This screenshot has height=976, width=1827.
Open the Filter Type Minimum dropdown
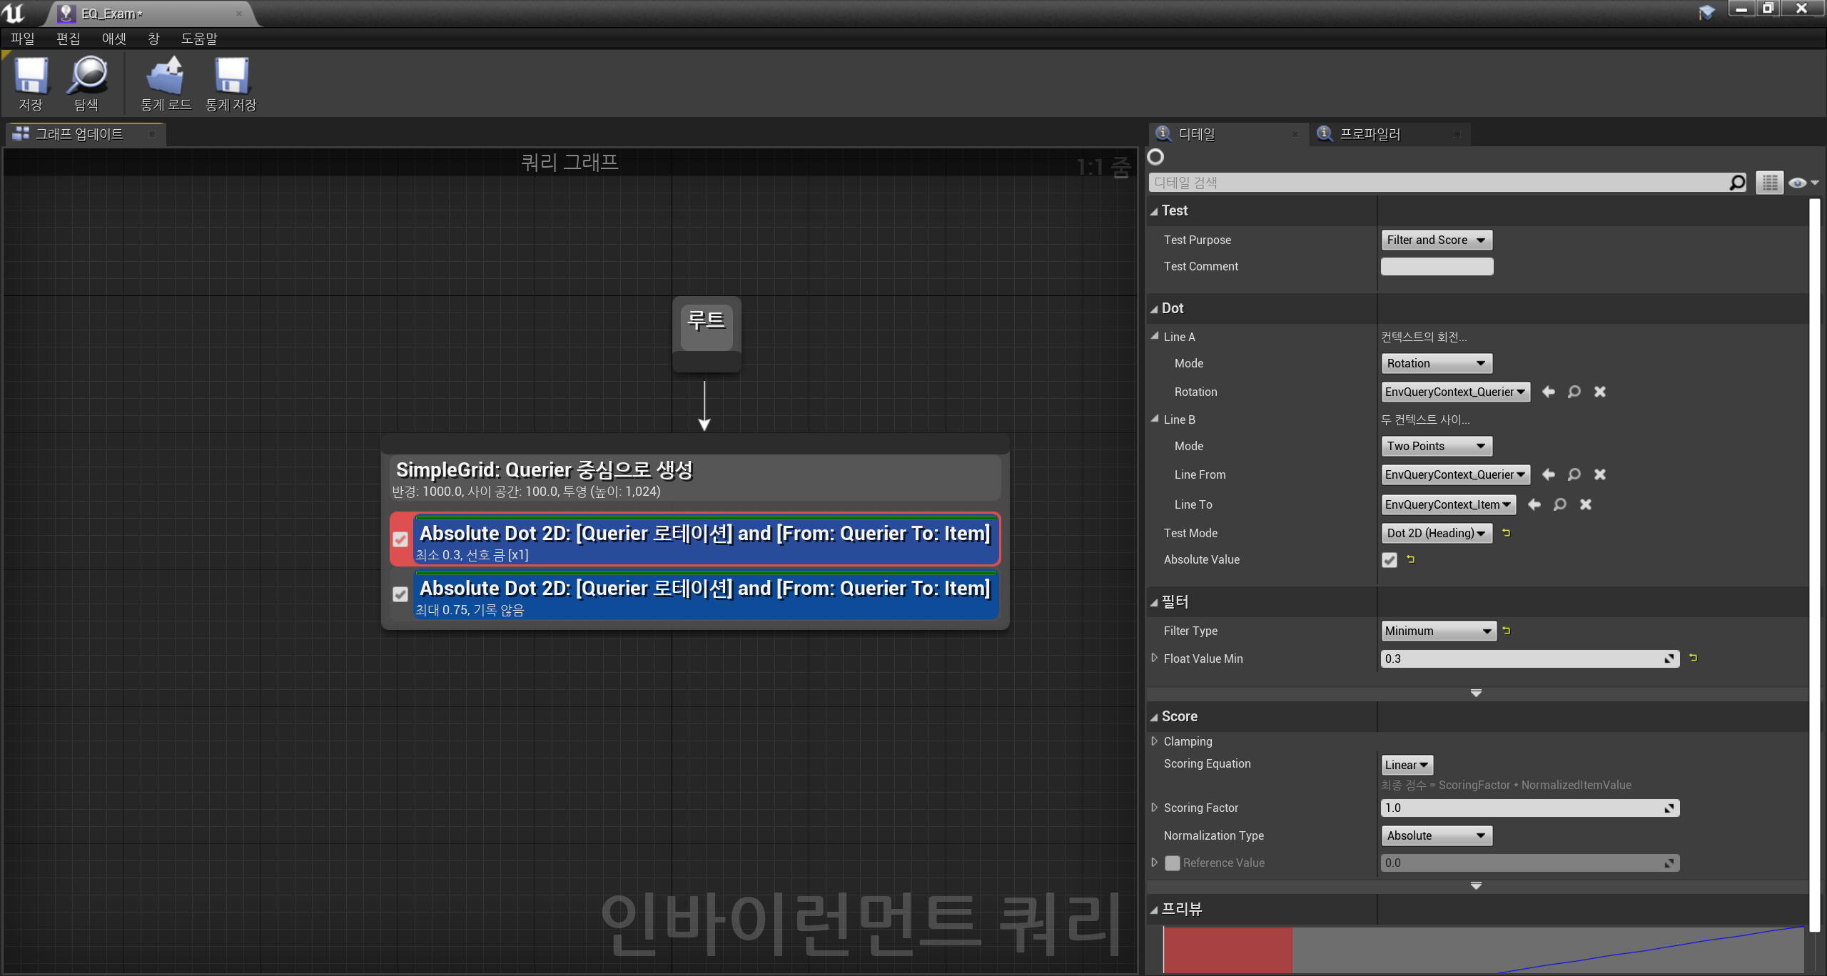coord(1438,631)
